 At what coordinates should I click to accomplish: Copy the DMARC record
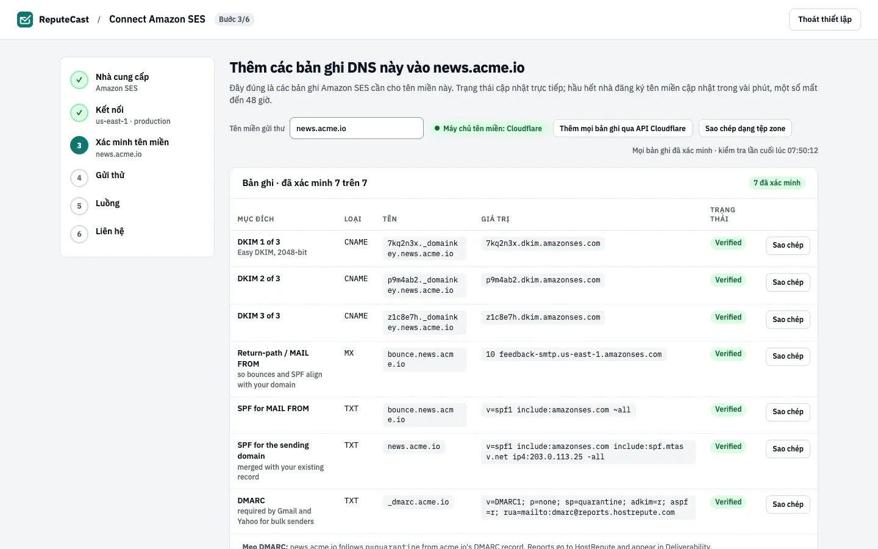(788, 504)
